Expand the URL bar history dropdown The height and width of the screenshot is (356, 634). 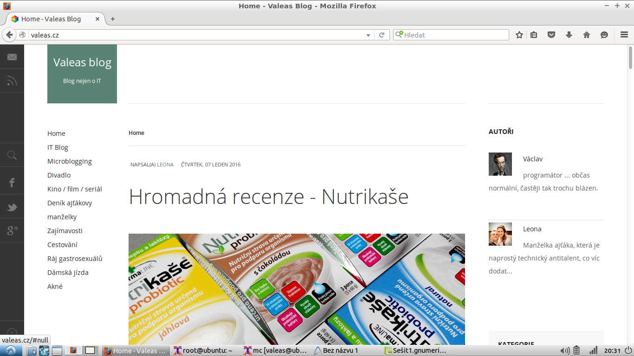tap(369, 35)
